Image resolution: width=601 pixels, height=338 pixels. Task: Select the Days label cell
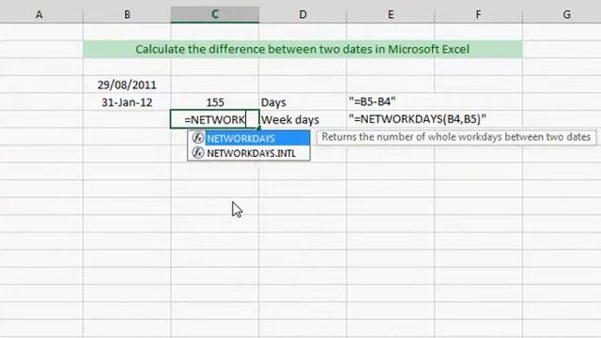tap(302, 102)
